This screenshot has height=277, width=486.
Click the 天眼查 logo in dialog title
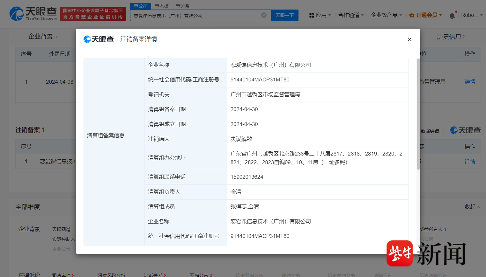(99, 39)
